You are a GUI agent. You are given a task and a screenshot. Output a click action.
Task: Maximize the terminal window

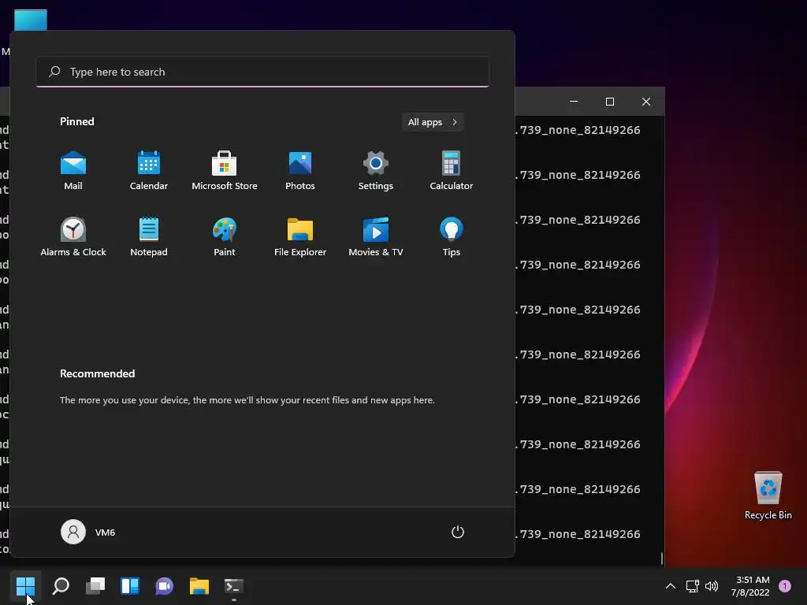[610, 102]
